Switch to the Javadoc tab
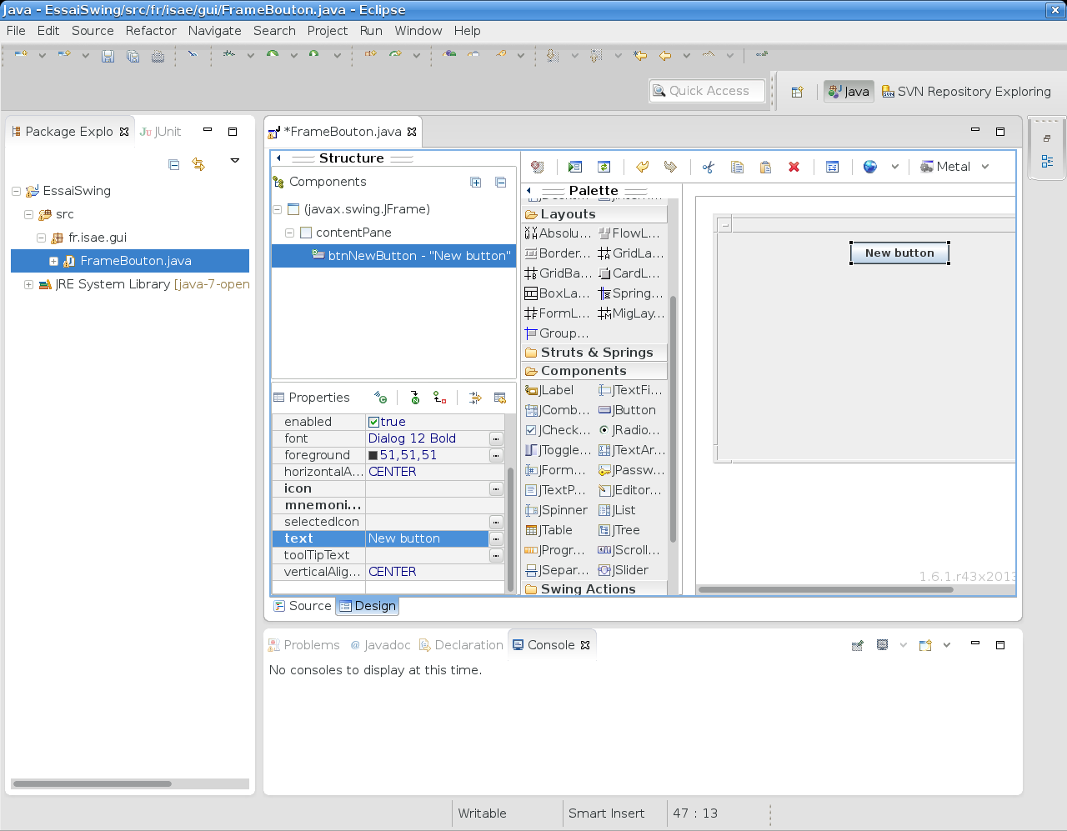This screenshot has height=831, width=1067. [380, 645]
